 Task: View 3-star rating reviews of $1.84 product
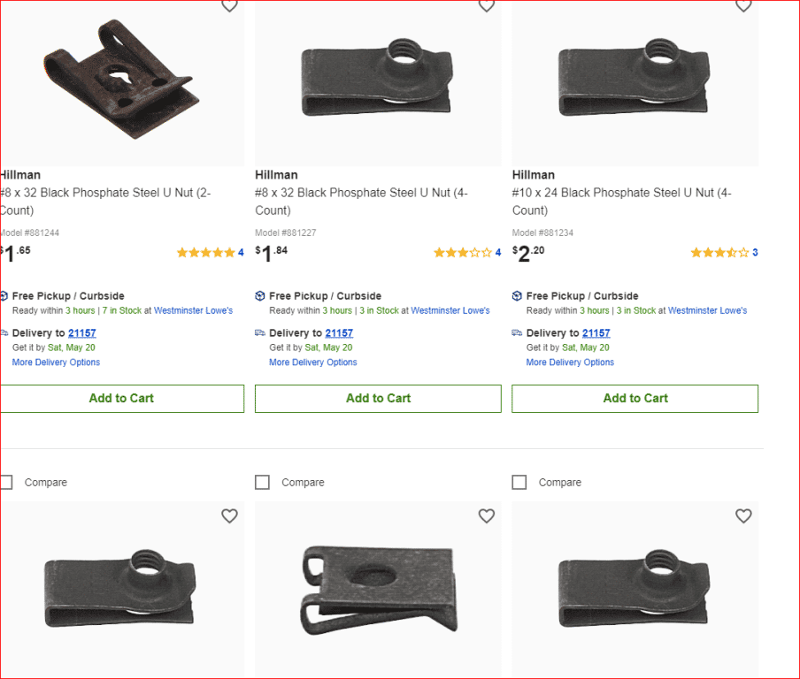pos(462,253)
